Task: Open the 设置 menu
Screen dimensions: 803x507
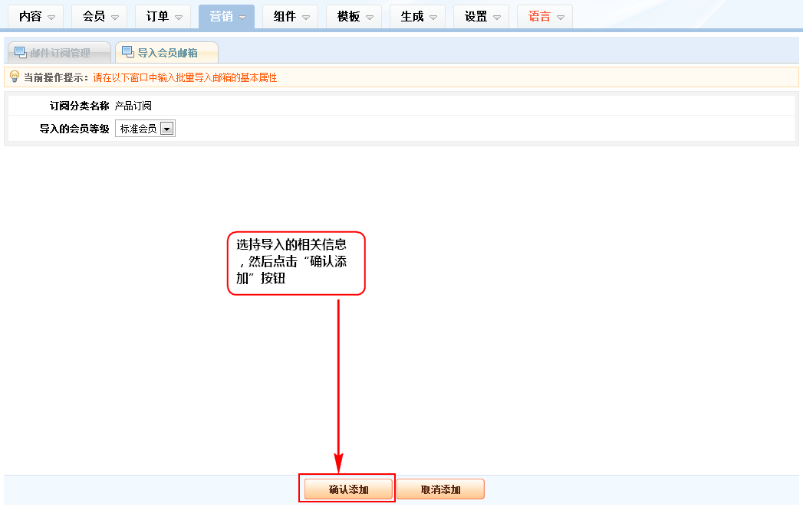Action: coord(482,16)
